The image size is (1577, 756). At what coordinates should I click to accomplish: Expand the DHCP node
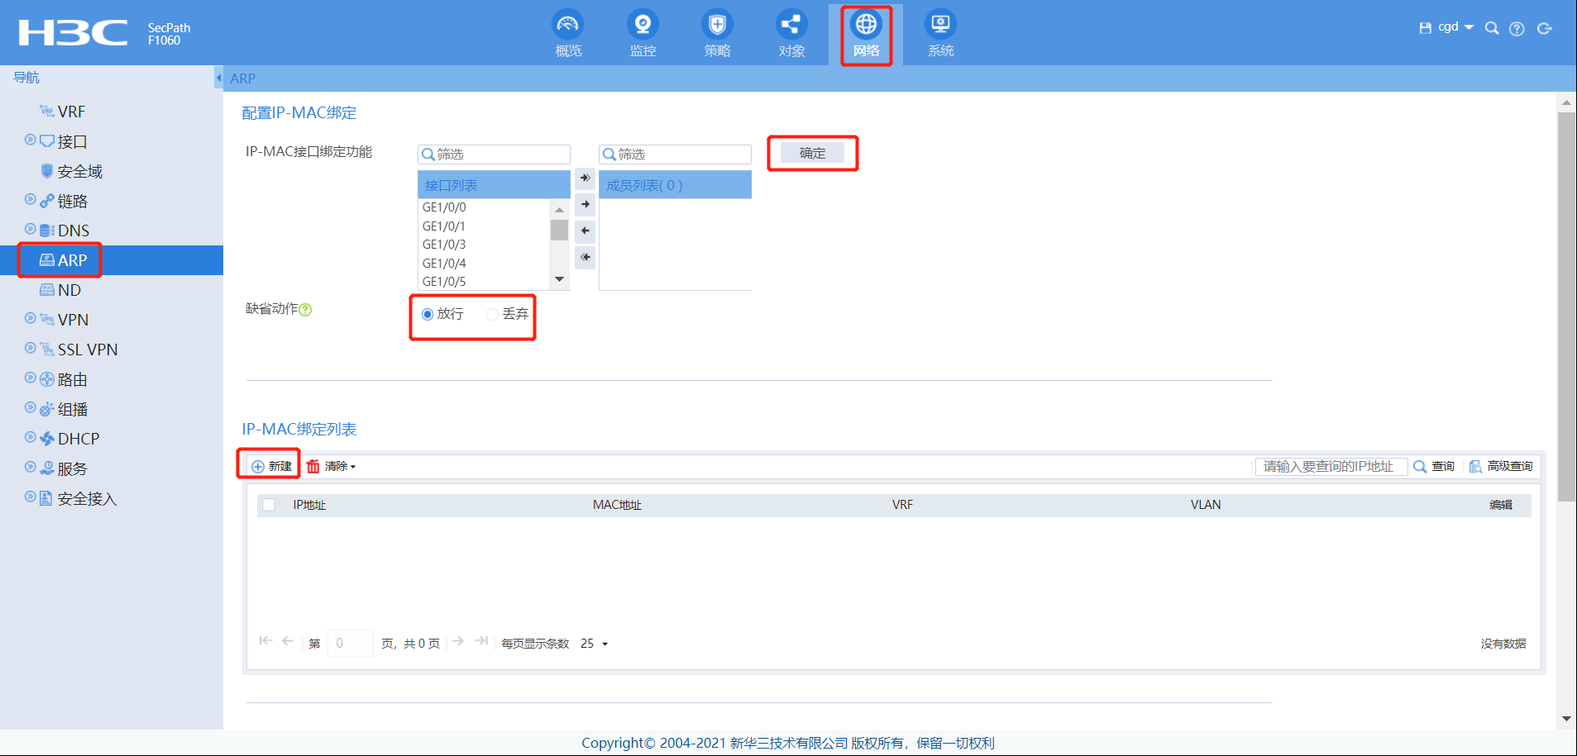click(x=30, y=437)
